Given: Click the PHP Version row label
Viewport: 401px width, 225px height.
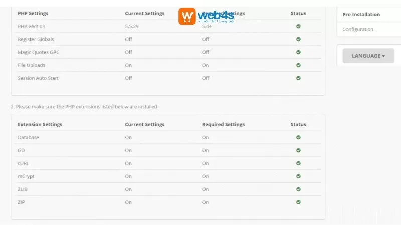Looking at the screenshot, I should point(31,26).
